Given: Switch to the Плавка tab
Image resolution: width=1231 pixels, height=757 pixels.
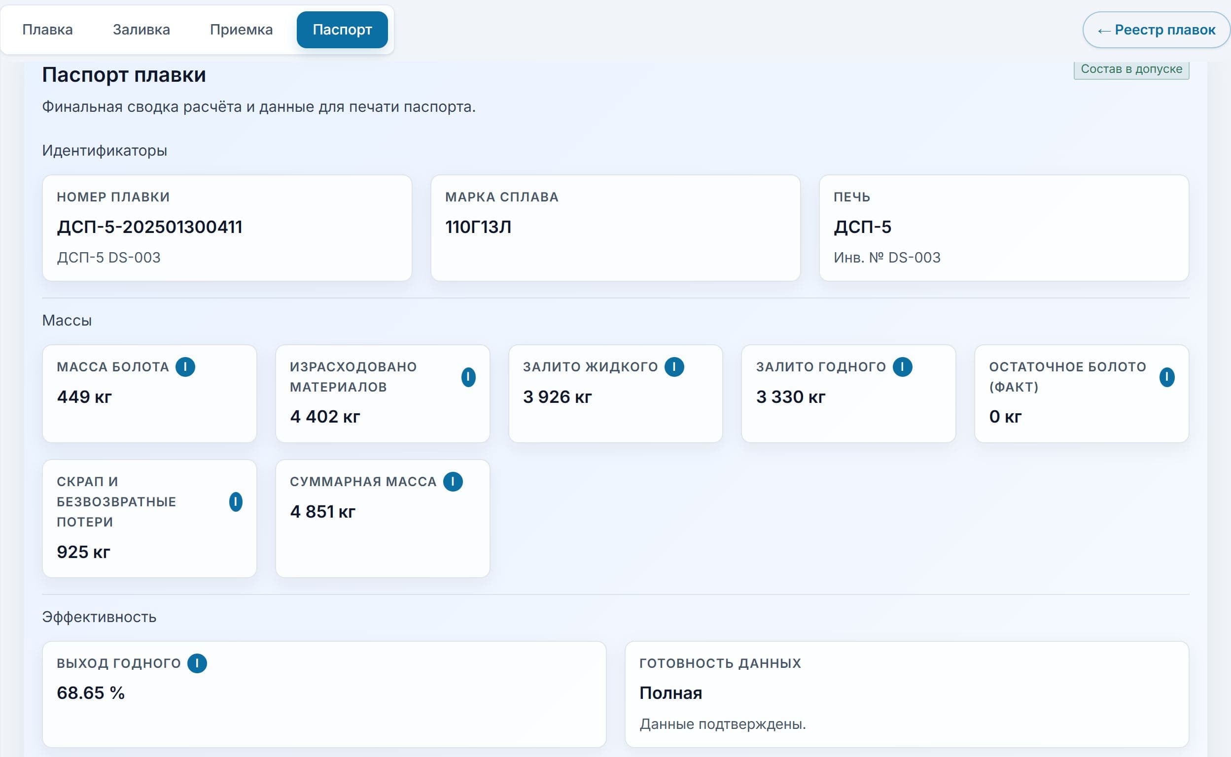Looking at the screenshot, I should (x=48, y=30).
